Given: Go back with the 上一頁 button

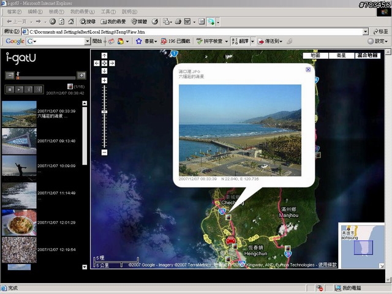Looking at the screenshot, I should point(17,22).
